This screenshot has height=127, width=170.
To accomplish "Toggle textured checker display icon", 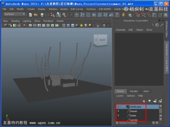I will coord(77,25).
